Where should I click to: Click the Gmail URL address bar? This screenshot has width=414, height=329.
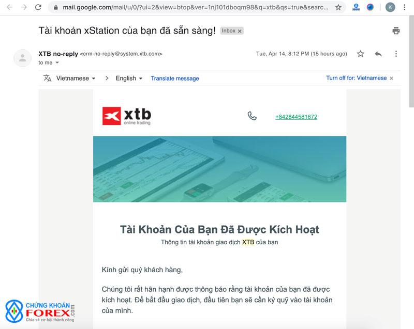197,7
